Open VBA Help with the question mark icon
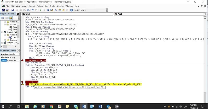 tap(72, 10)
